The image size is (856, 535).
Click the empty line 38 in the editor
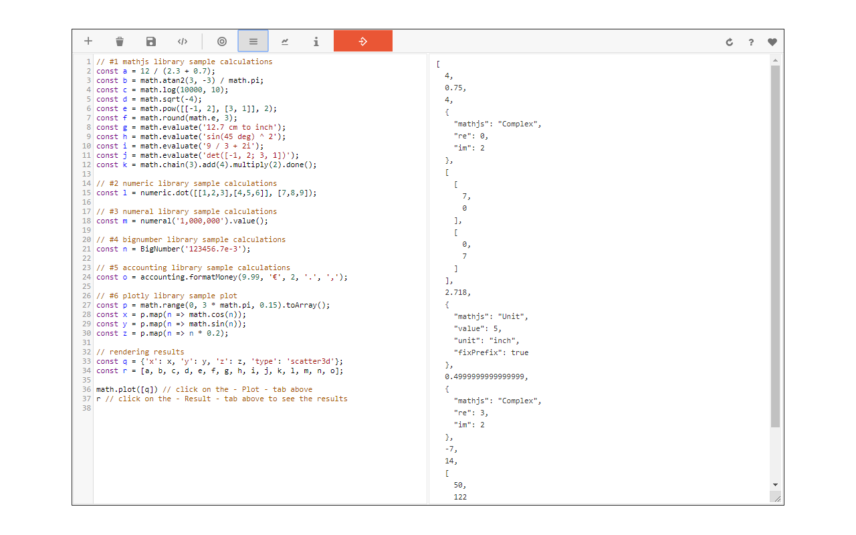point(260,408)
